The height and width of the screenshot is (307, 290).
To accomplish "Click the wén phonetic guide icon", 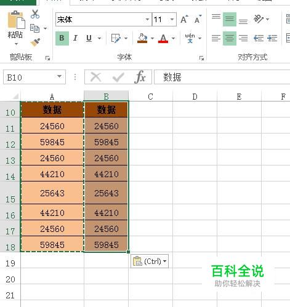I will (x=190, y=38).
